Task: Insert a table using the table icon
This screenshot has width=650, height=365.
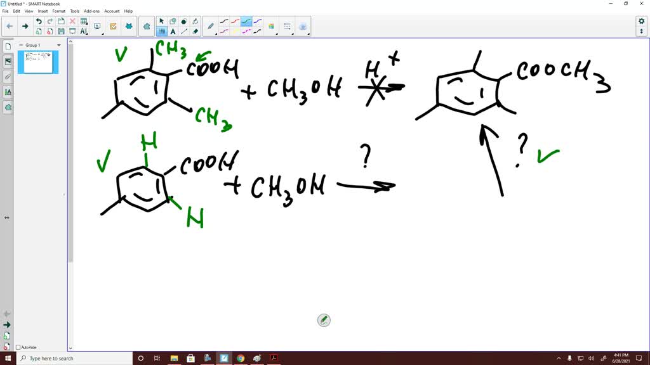Action: [83, 22]
